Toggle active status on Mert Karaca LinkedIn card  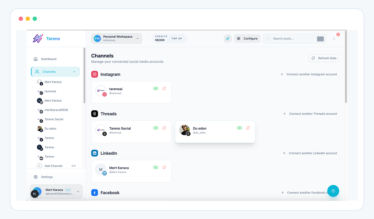tap(155, 167)
